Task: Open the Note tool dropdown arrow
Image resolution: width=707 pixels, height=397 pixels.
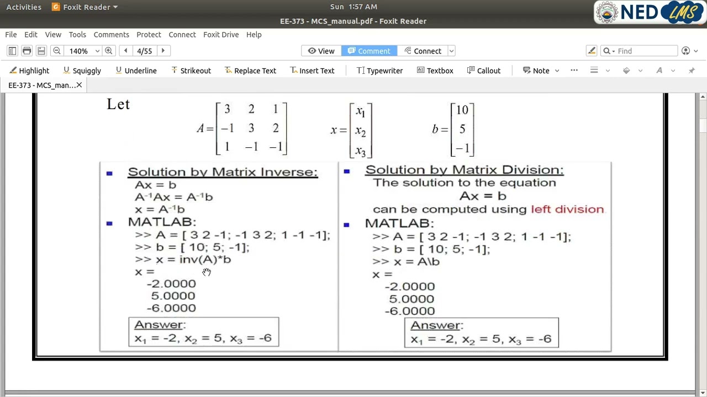Action: pyautogui.click(x=557, y=71)
